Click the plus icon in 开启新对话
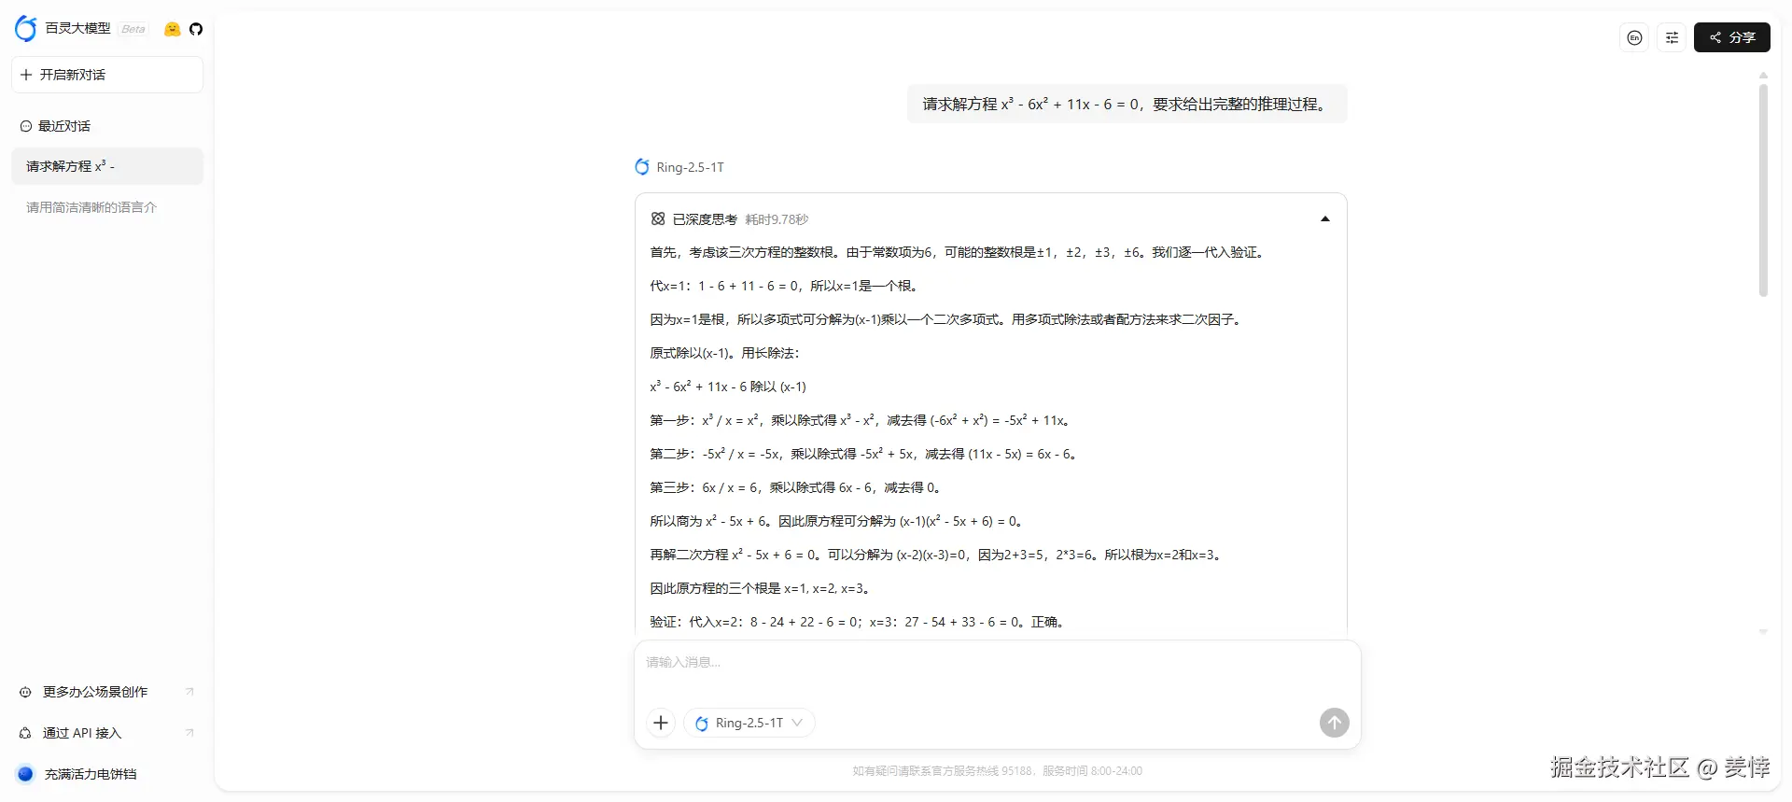 click(26, 75)
